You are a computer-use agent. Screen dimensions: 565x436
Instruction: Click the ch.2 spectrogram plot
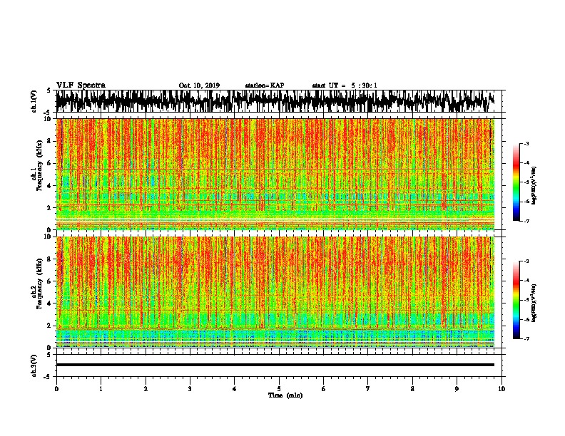[275, 292]
